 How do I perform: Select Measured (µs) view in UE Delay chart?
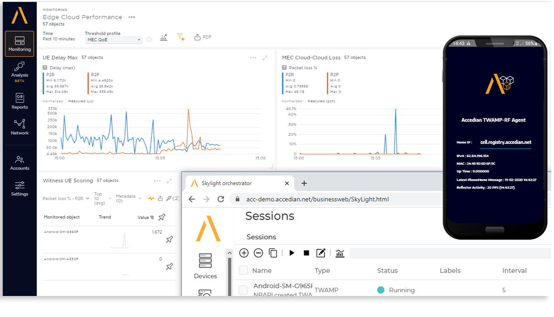[x=81, y=101]
